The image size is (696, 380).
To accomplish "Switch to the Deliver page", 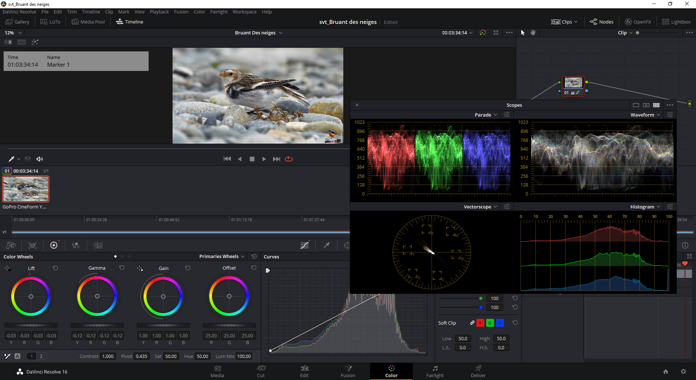I will tap(478, 371).
